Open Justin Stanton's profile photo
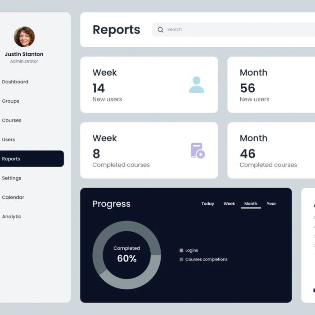 (24, 37)
